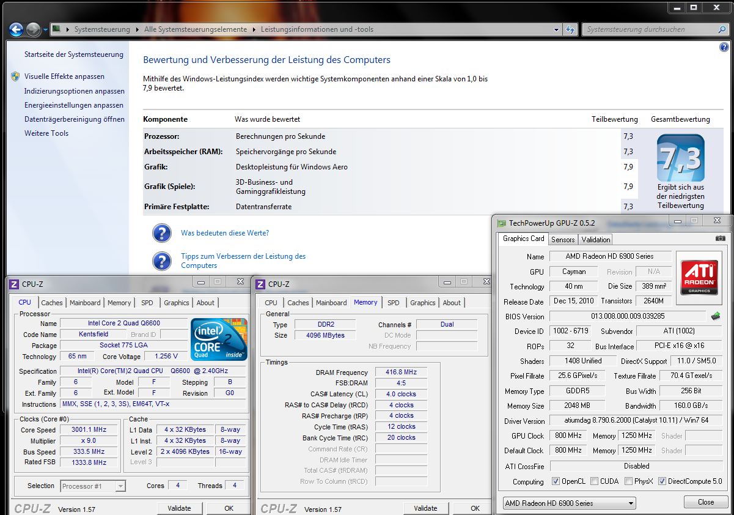The height and width of the screenshot is (515, 734).
Task: Click the 7,3 Windows score badge
Action: pos(680,158)
